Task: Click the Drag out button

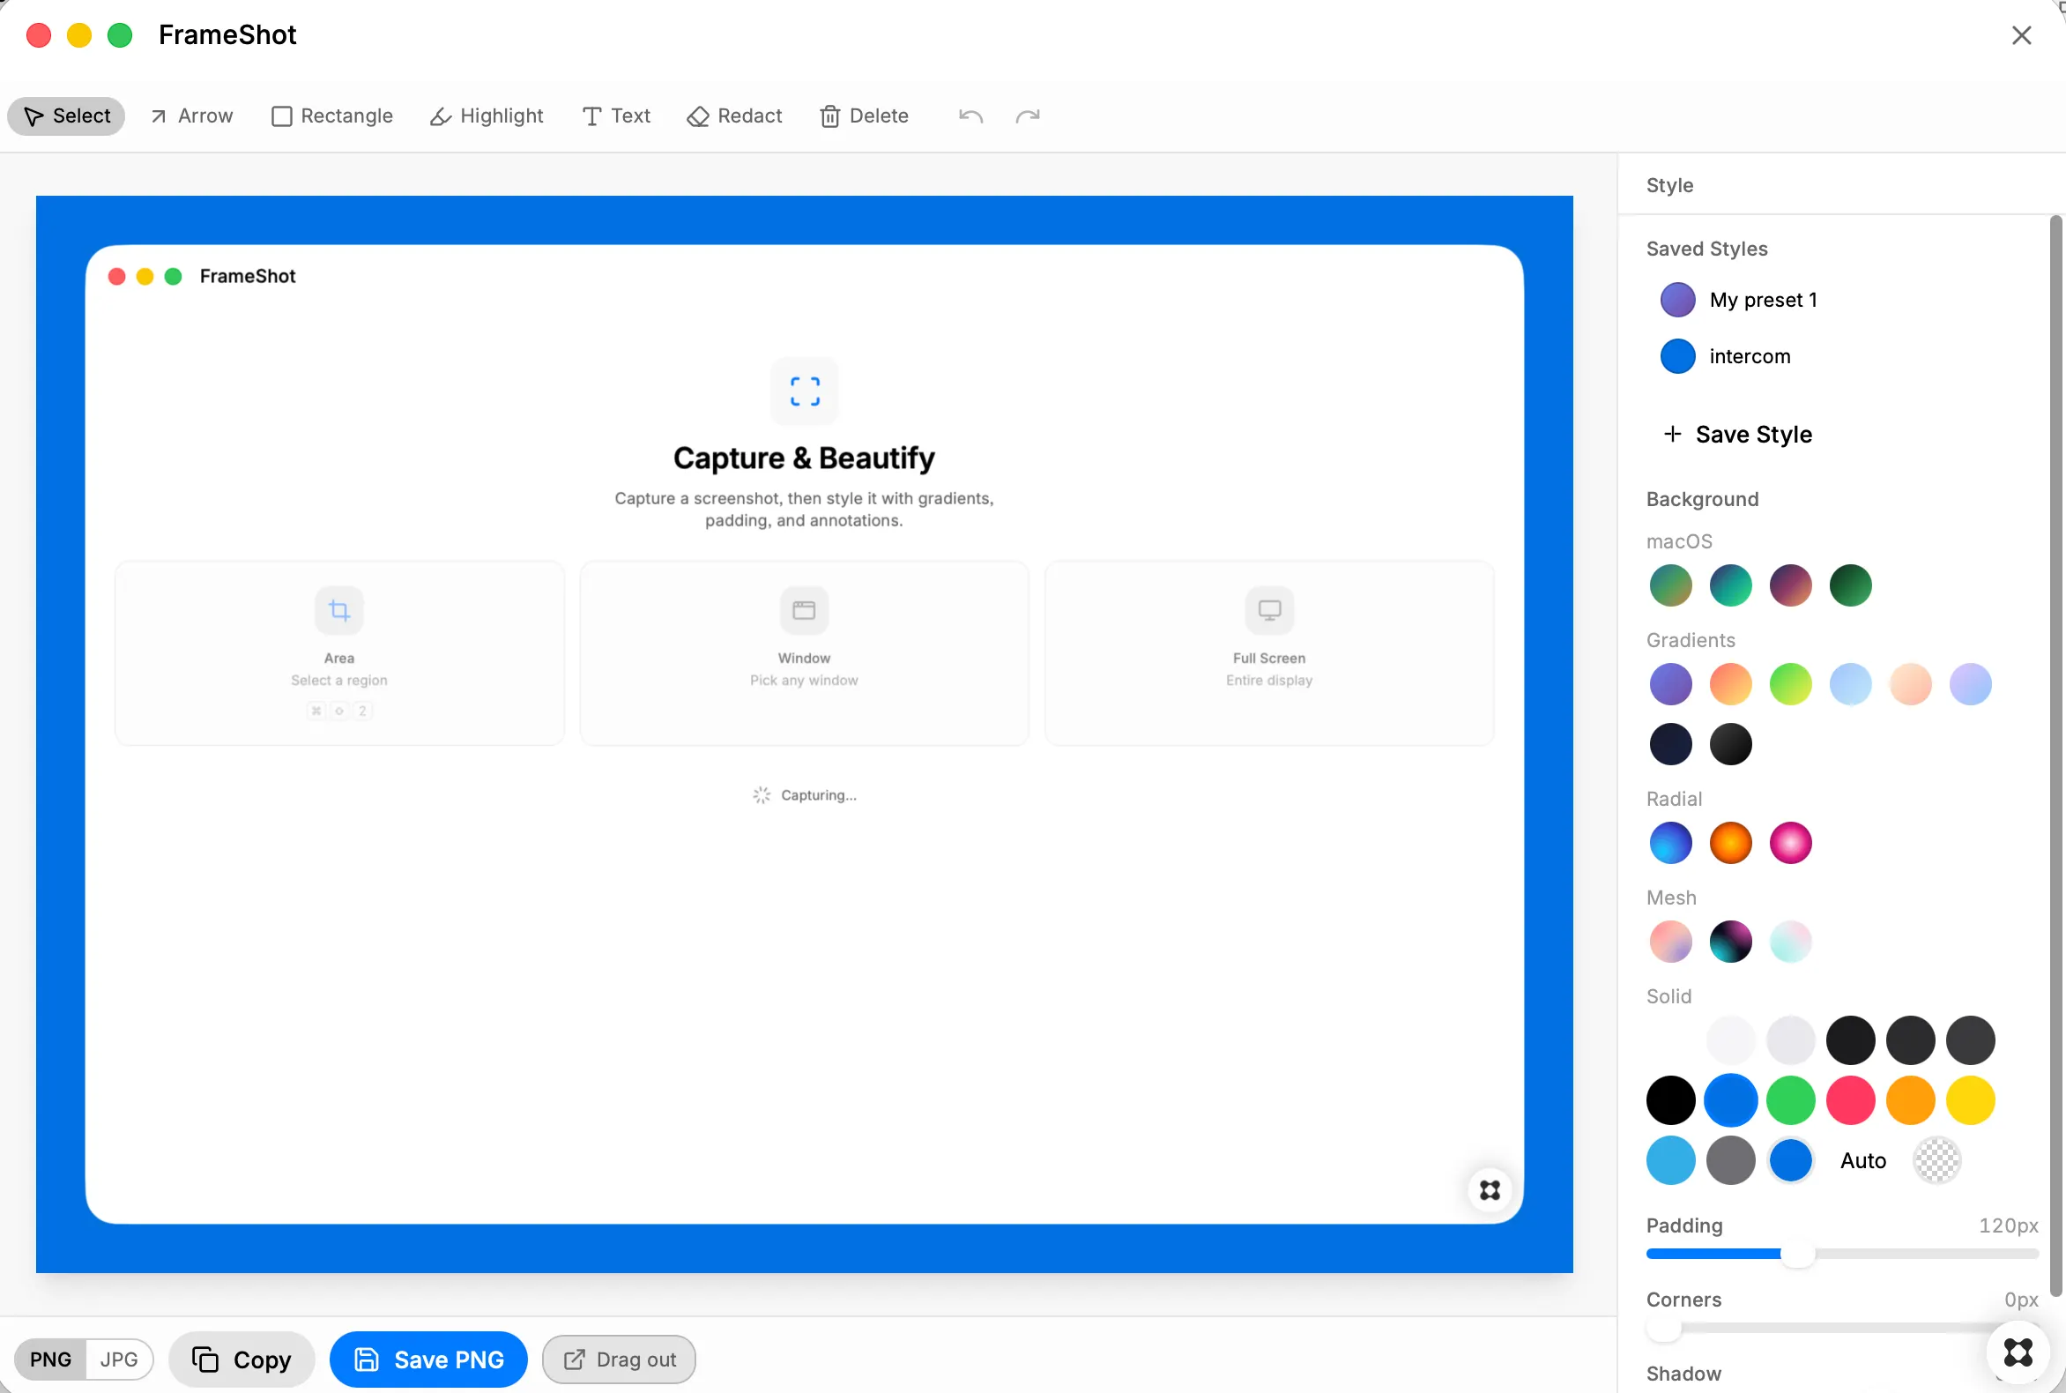Action: tap(619, 1359)
